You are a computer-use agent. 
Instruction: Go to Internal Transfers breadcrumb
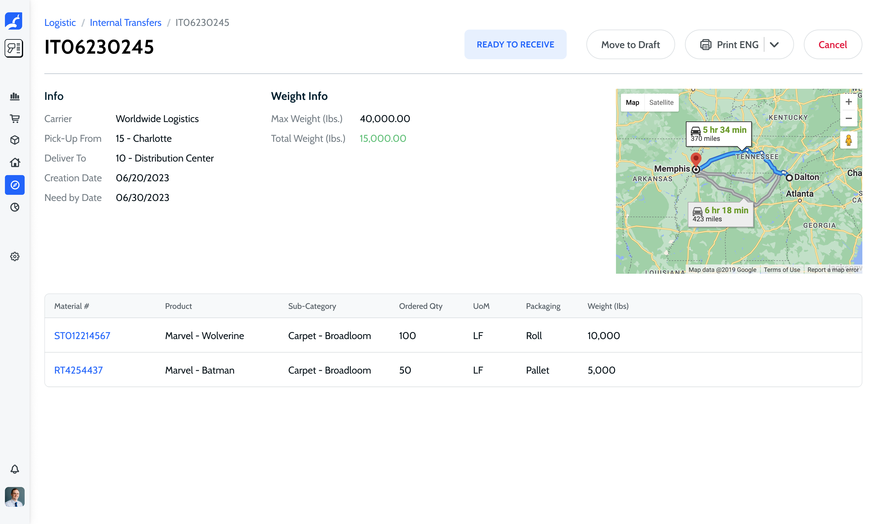[x=125, y=23]
